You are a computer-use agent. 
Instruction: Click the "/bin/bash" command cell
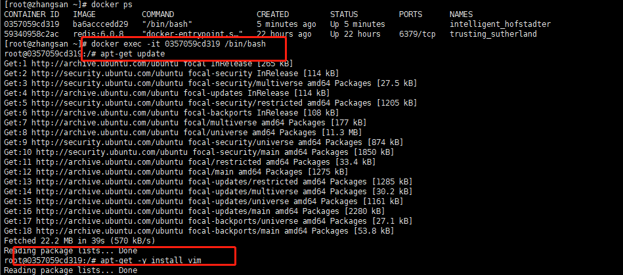point(167,24)
